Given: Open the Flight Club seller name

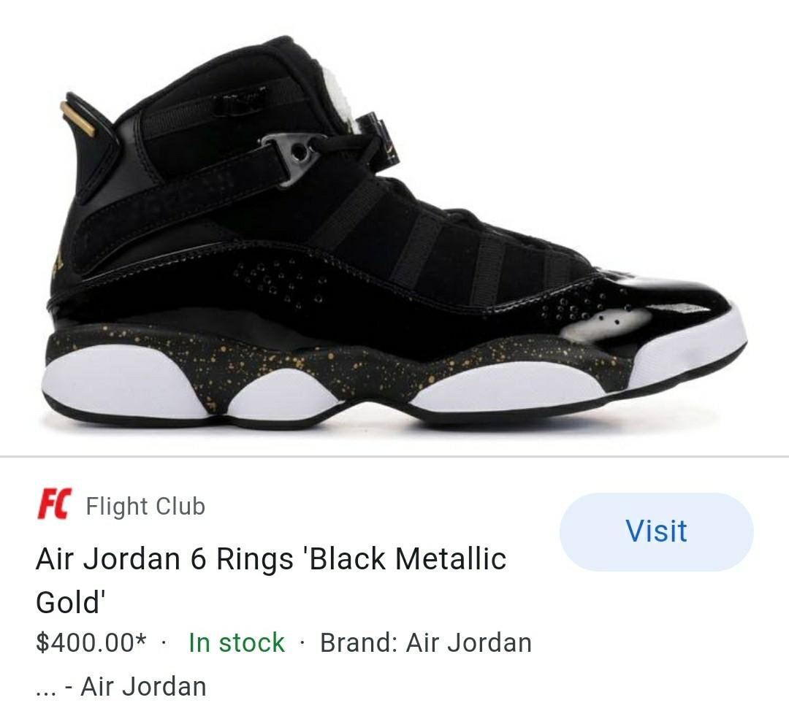Looking at the screenshot, I should (145, 506).
